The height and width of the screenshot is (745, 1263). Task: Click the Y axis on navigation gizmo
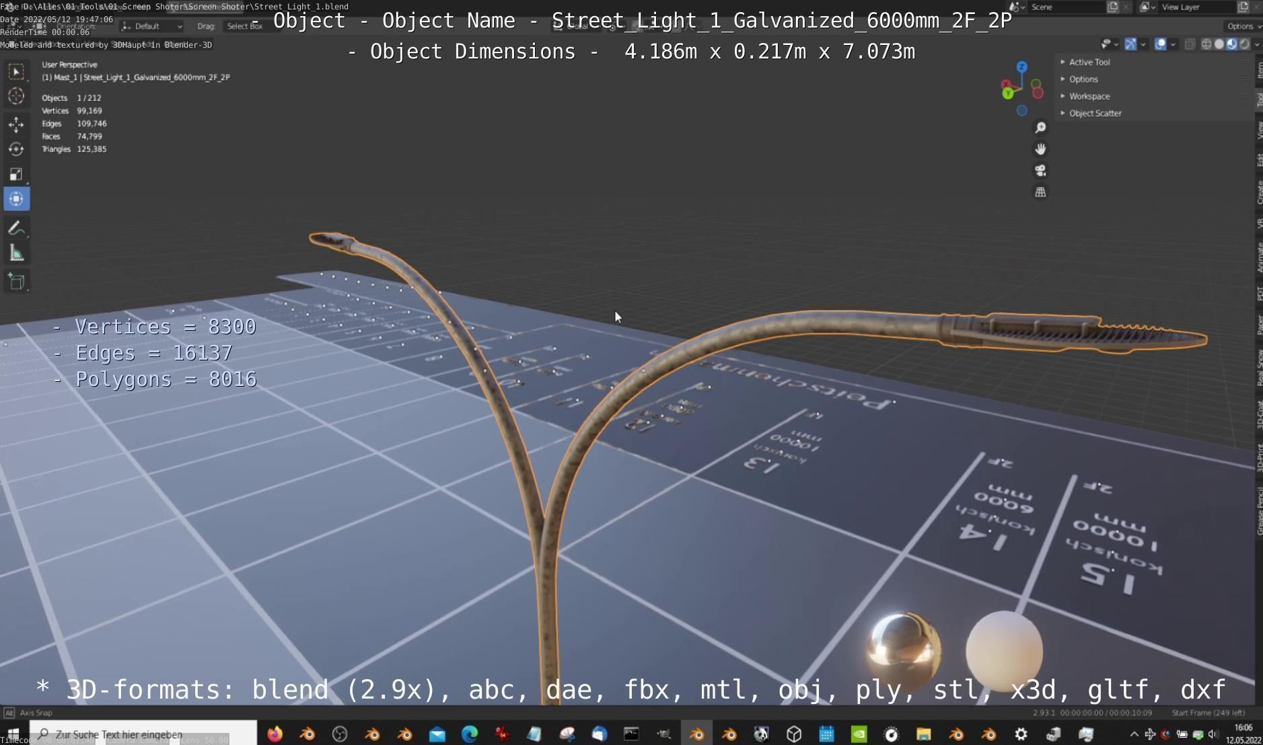coord(1008,93)
